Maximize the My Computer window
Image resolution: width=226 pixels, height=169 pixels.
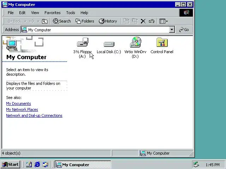[183, 5]
